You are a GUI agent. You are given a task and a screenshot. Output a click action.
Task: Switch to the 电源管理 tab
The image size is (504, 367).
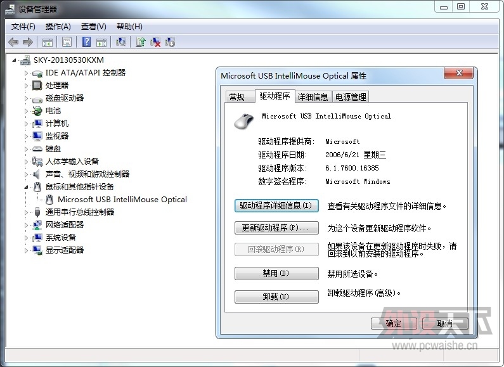click(x=351, y=97)
